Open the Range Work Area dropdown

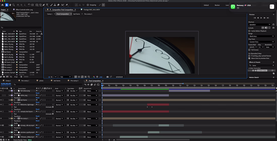click(261, 36)
